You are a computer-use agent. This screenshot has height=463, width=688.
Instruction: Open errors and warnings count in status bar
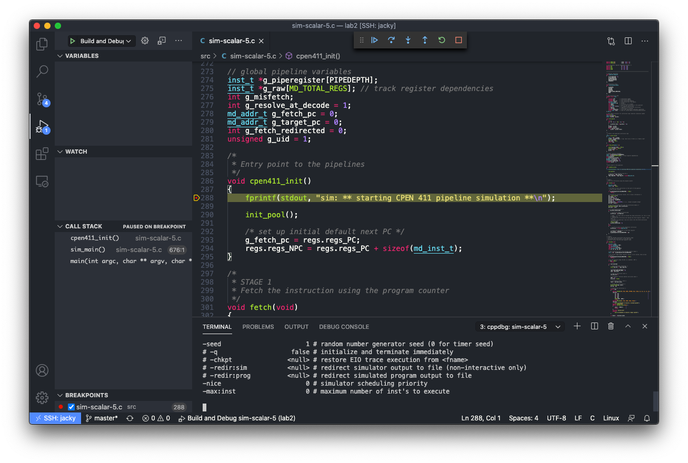156,418
